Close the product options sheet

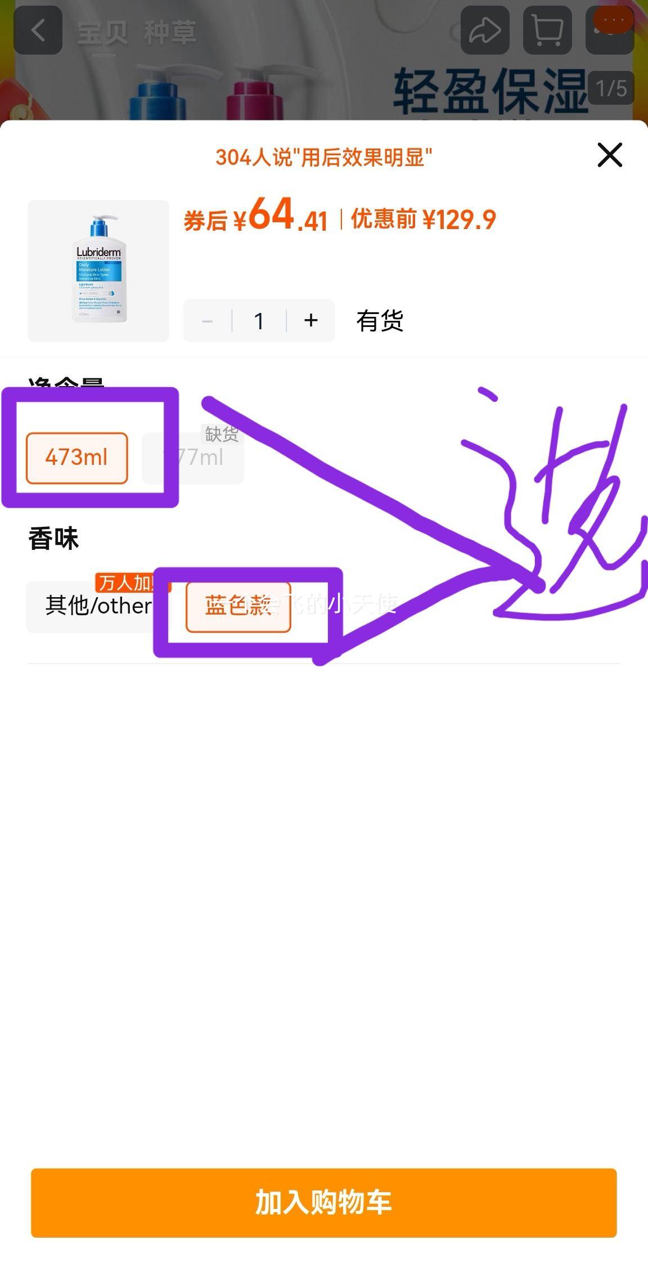pos(610,155)
